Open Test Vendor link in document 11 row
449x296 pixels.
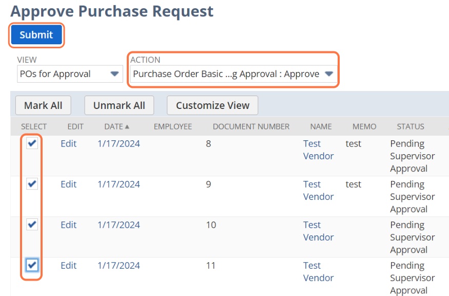(318, 271)
